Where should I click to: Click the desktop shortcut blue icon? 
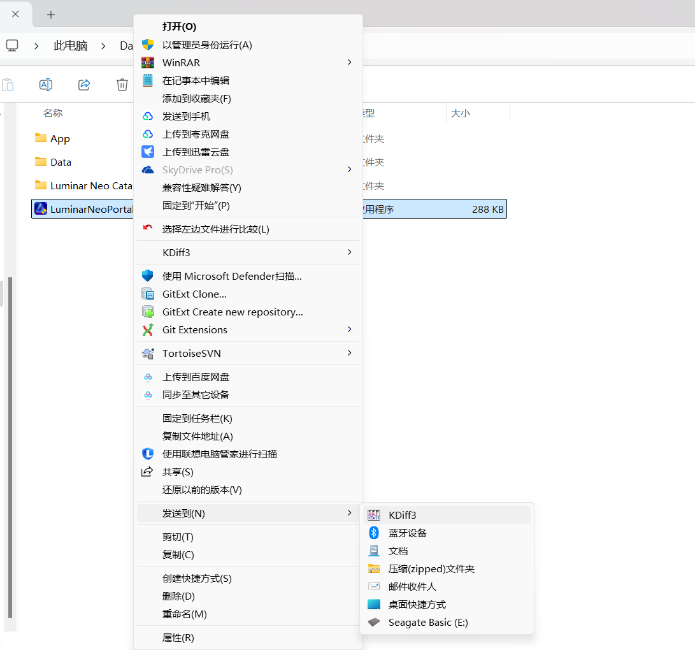[374, 604]
